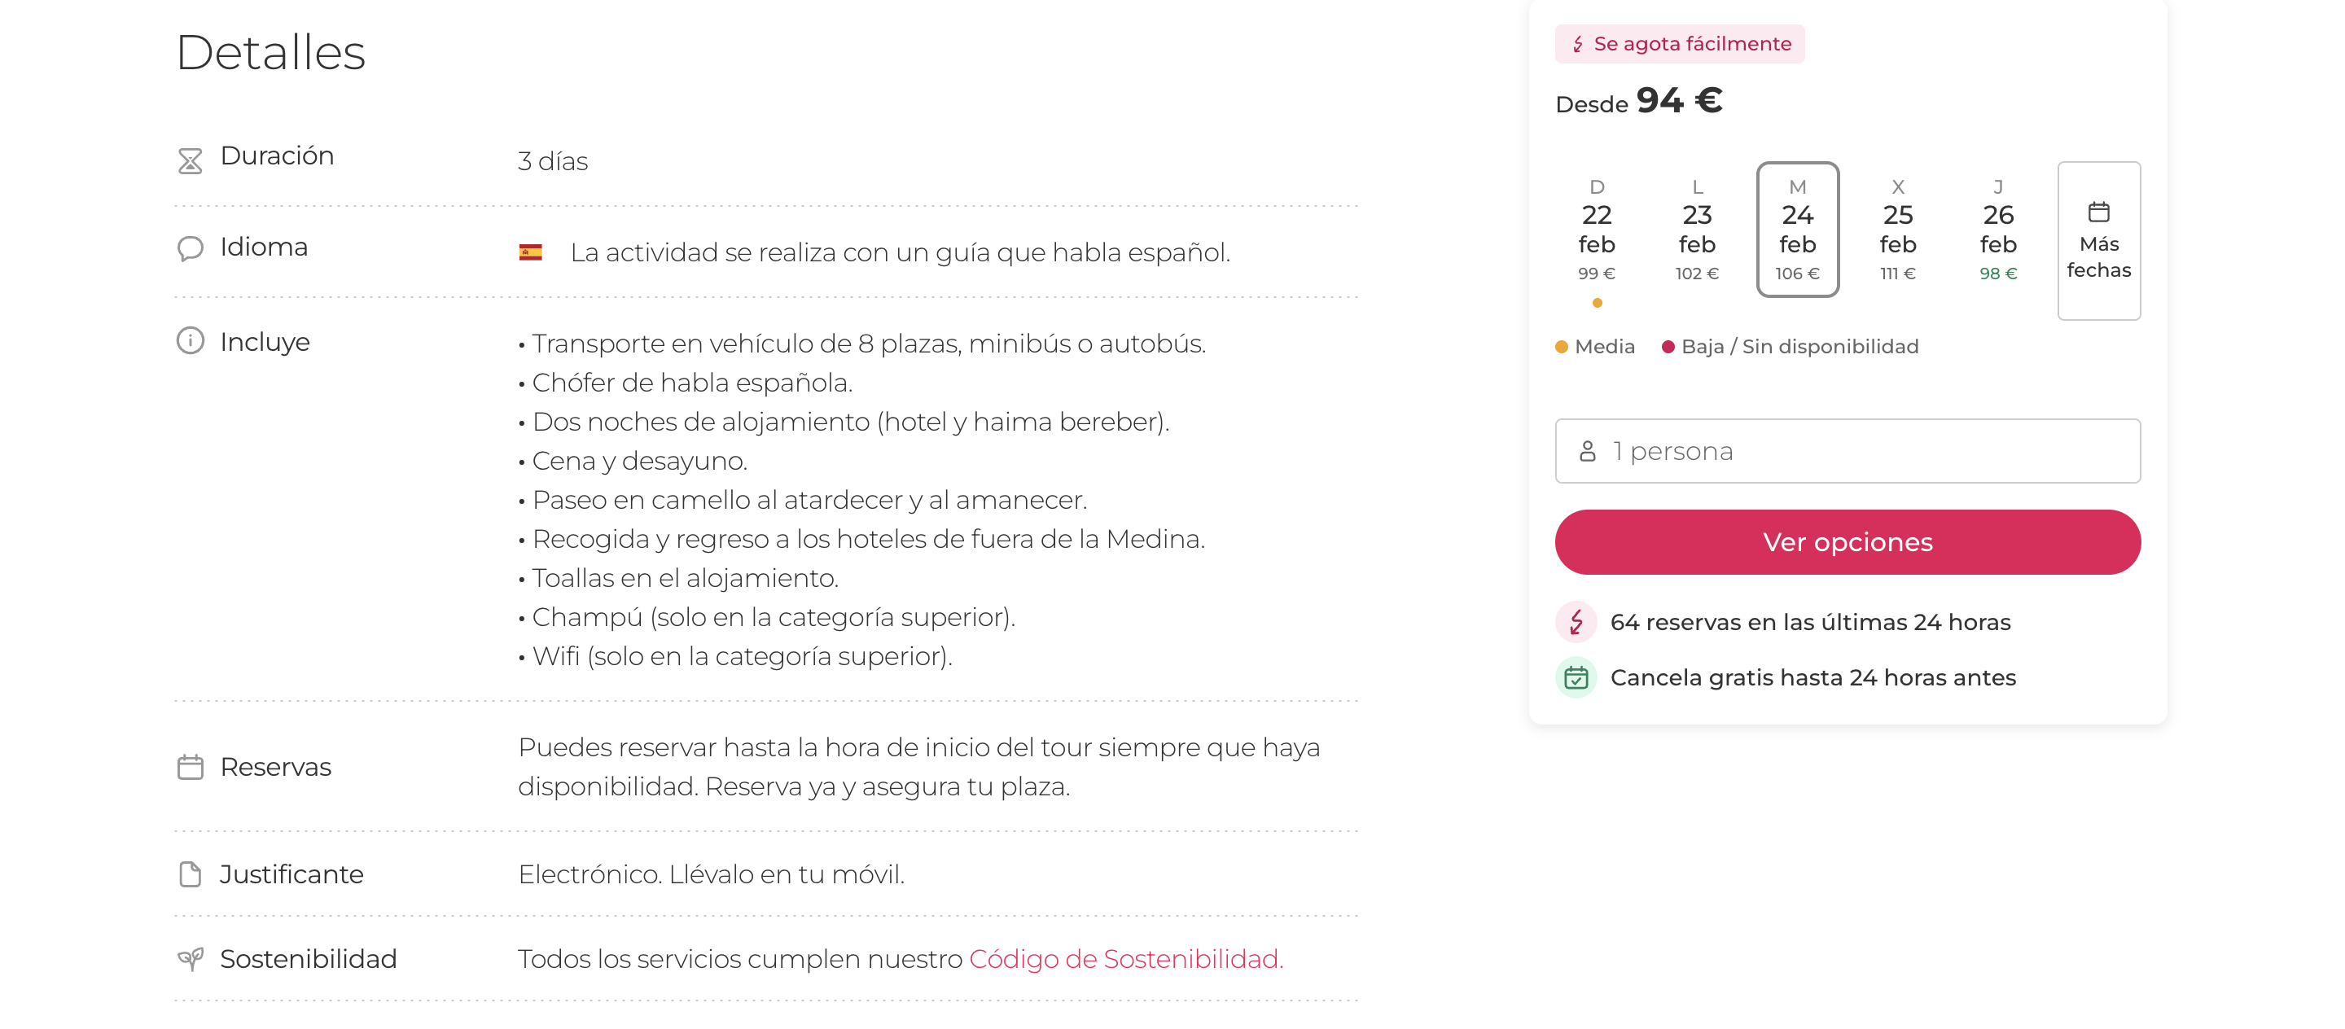Select the 22 feb date tab
The image size is (2345, 1029).
(1597, 230)
